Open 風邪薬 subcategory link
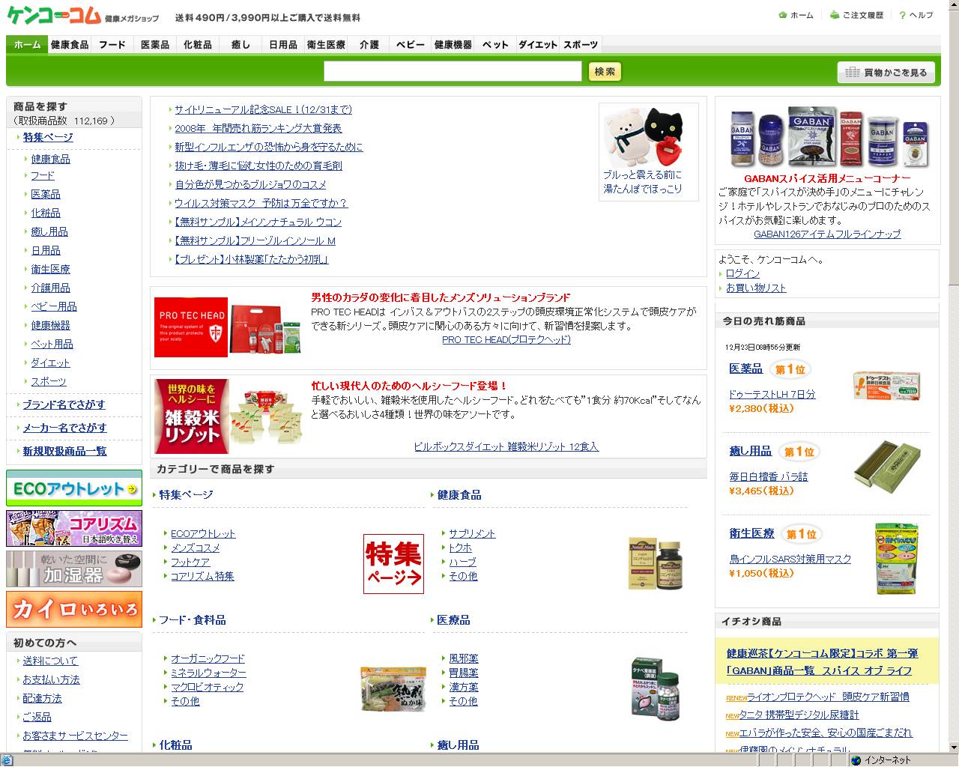The image size is (959, 767). 464,658
